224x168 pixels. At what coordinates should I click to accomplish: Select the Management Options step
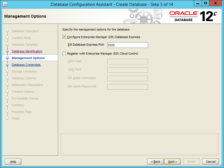pos(28,58)
